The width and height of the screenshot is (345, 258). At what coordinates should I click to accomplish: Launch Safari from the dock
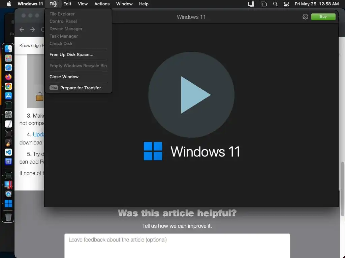click(8, 68)
